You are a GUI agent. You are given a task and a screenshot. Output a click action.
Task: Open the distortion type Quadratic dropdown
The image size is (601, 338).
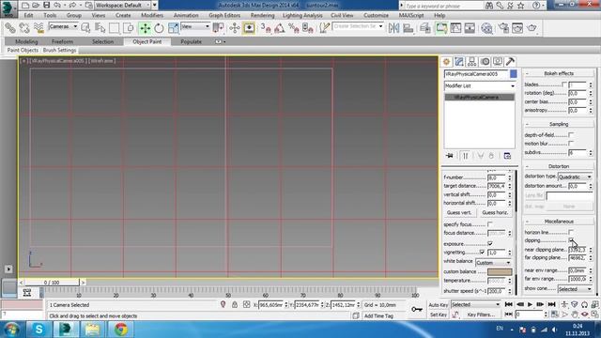[x=575, y=177]
